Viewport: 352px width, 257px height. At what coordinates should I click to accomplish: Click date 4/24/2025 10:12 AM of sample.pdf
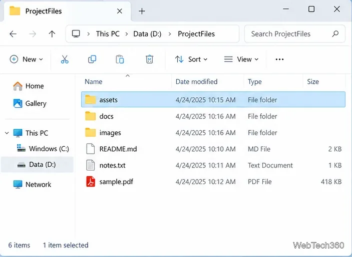pos(206,182)
